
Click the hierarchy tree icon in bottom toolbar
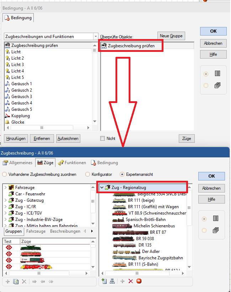[112, 281]
